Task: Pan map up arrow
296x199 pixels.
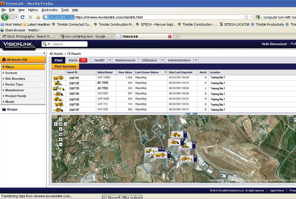Action: 61,119
